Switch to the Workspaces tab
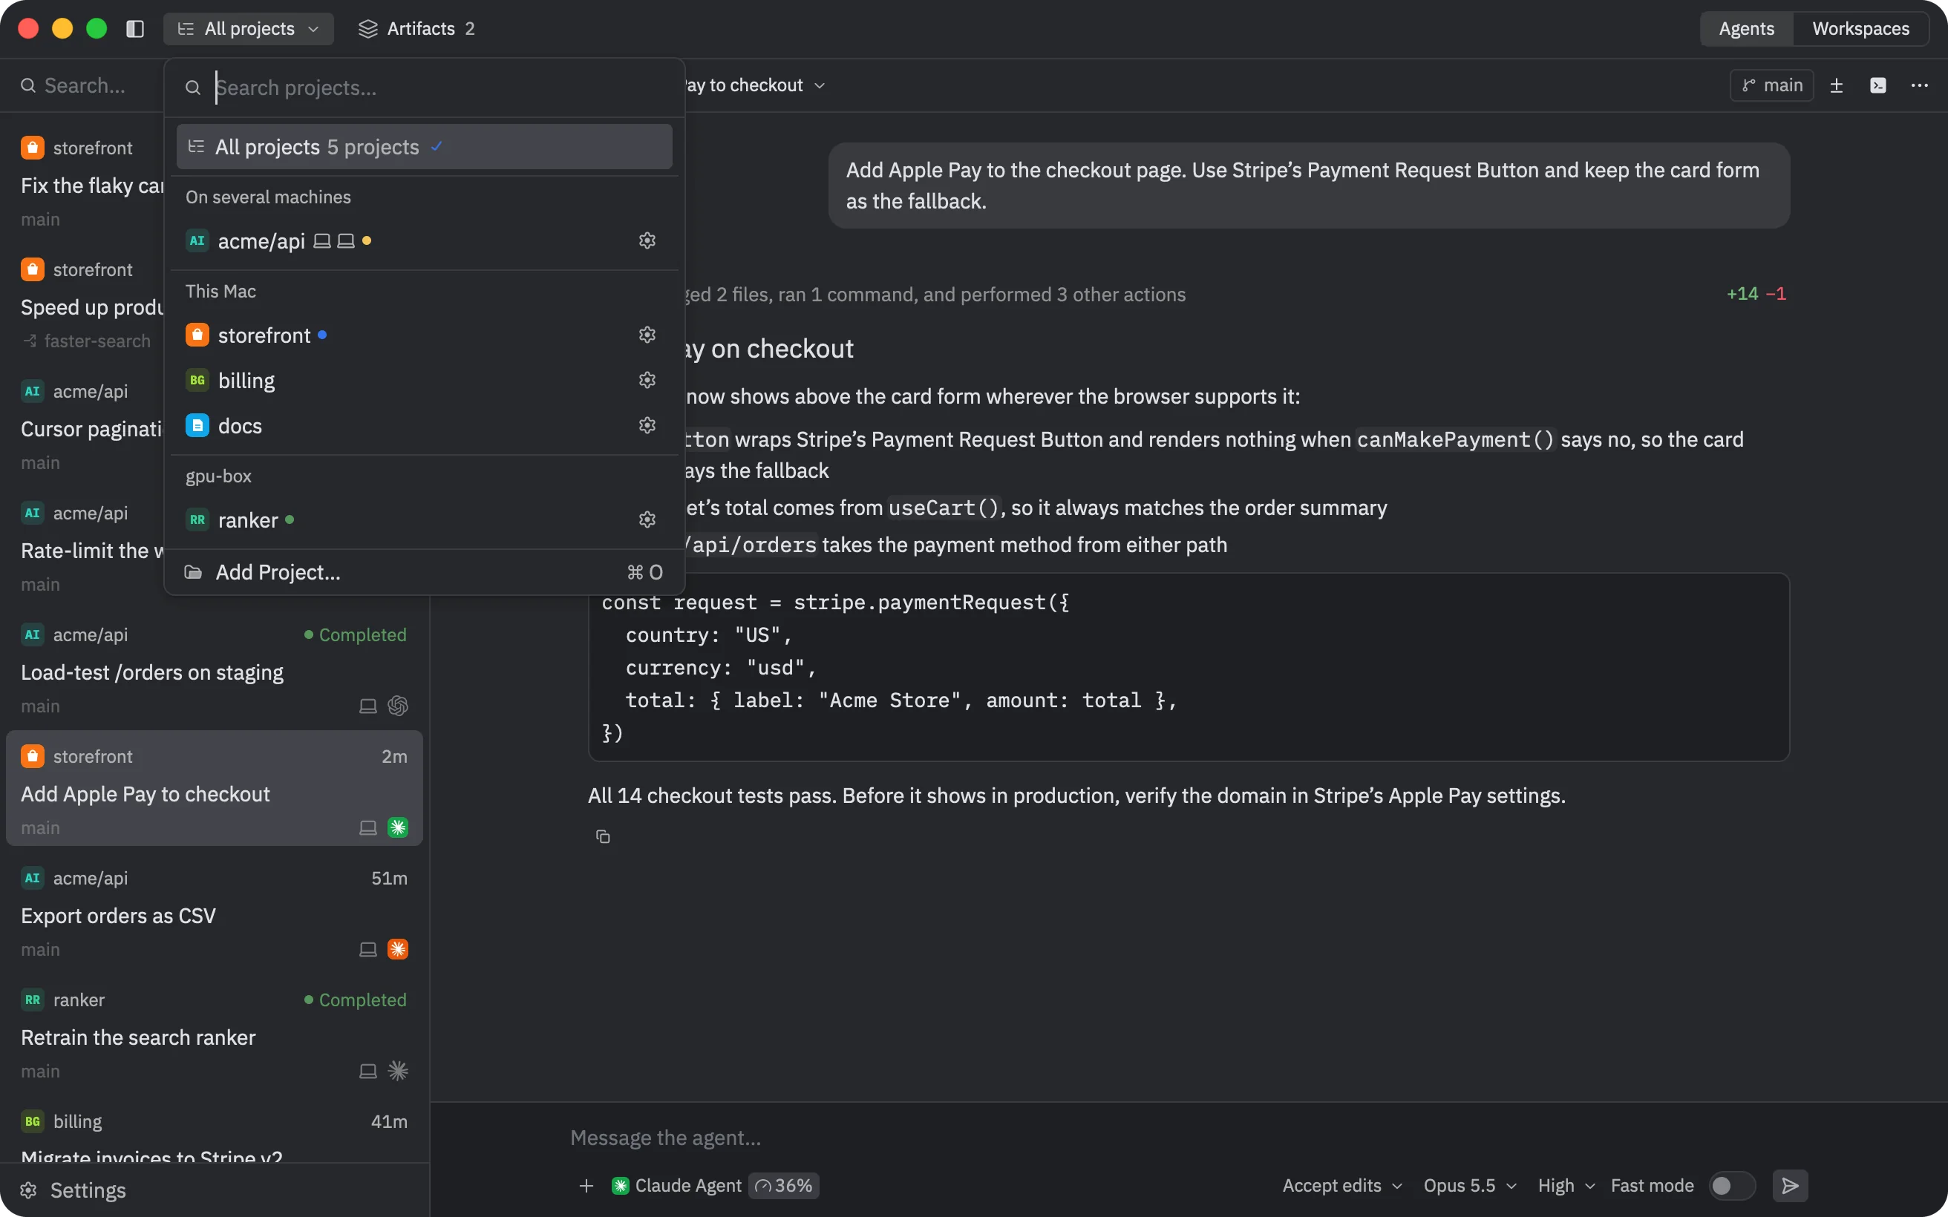 coord(1860,29)
